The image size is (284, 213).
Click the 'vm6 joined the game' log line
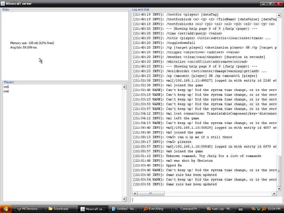pyautogui.click(x=168, y=151)
